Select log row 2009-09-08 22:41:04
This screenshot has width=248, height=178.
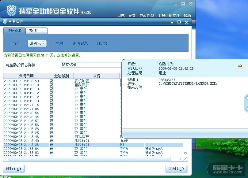click(x=63, y=109)
